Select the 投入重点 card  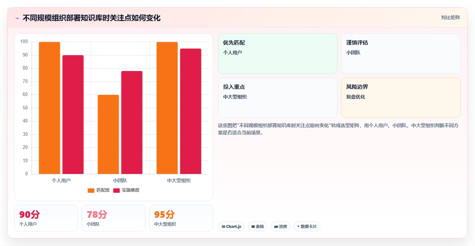point(278,98)
